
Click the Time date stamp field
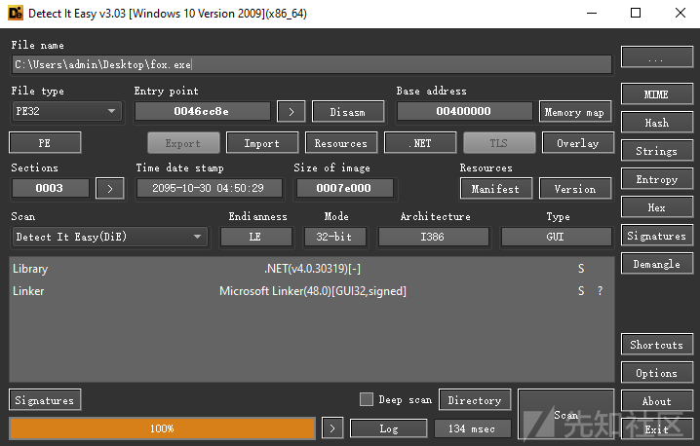pyautogui.click(x=210, y=188)
